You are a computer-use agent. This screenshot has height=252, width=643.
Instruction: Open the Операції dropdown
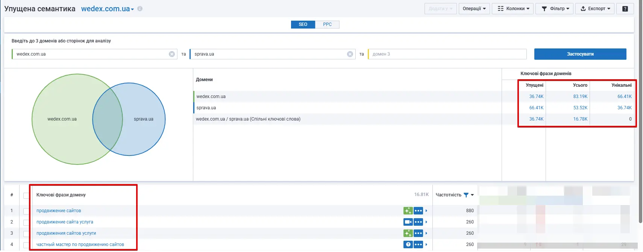(x=474, y=9)
